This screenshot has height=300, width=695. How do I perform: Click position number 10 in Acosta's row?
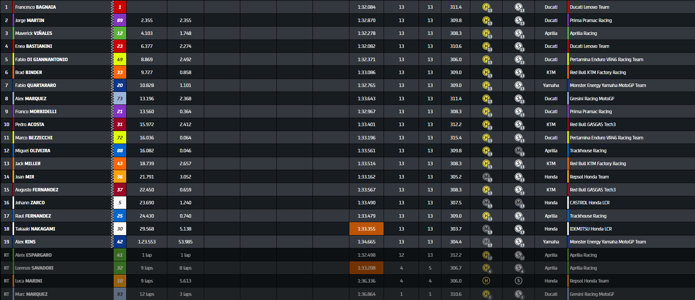tap(6, 125)
